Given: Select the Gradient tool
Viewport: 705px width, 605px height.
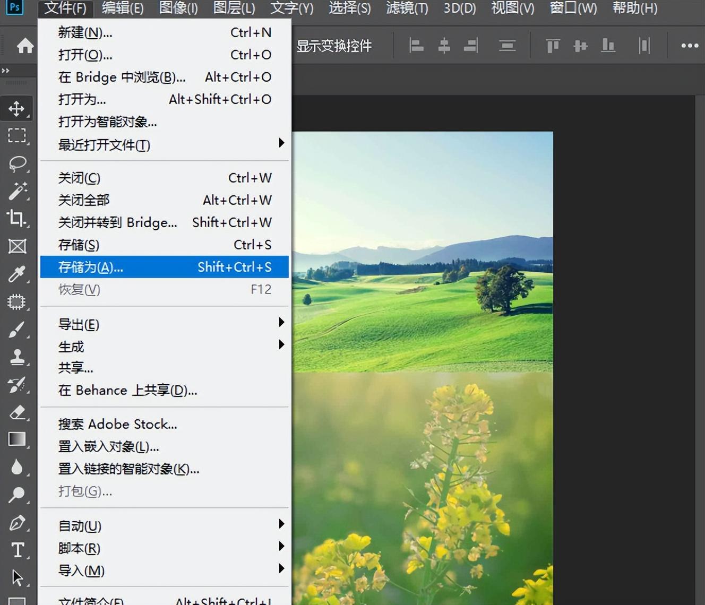Looking at the screenshot, I should [x=16, y=439].
